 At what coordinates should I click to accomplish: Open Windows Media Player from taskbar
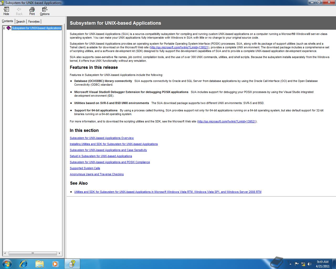click(x=55, y=264)
